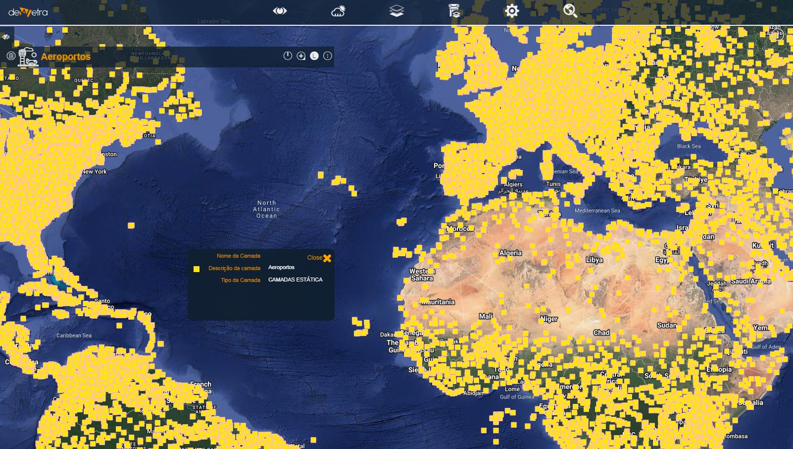
Task: Open the settings gear icon
Action: click(512, 11)
